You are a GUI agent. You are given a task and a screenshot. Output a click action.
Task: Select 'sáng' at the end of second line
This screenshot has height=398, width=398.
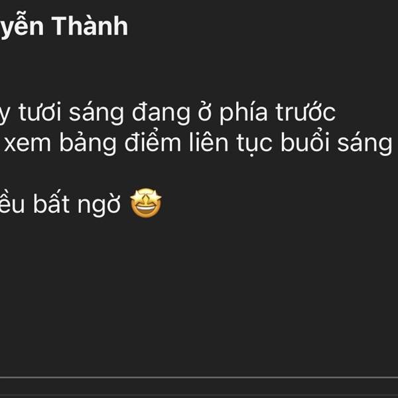(x=364, y=144)
